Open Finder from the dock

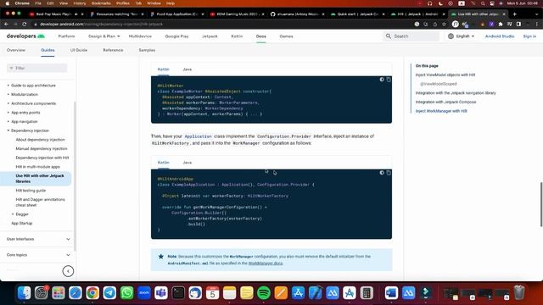[x=25, y=293]
